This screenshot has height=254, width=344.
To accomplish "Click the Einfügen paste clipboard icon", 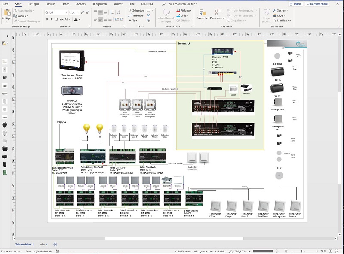I will pos(7,13).
